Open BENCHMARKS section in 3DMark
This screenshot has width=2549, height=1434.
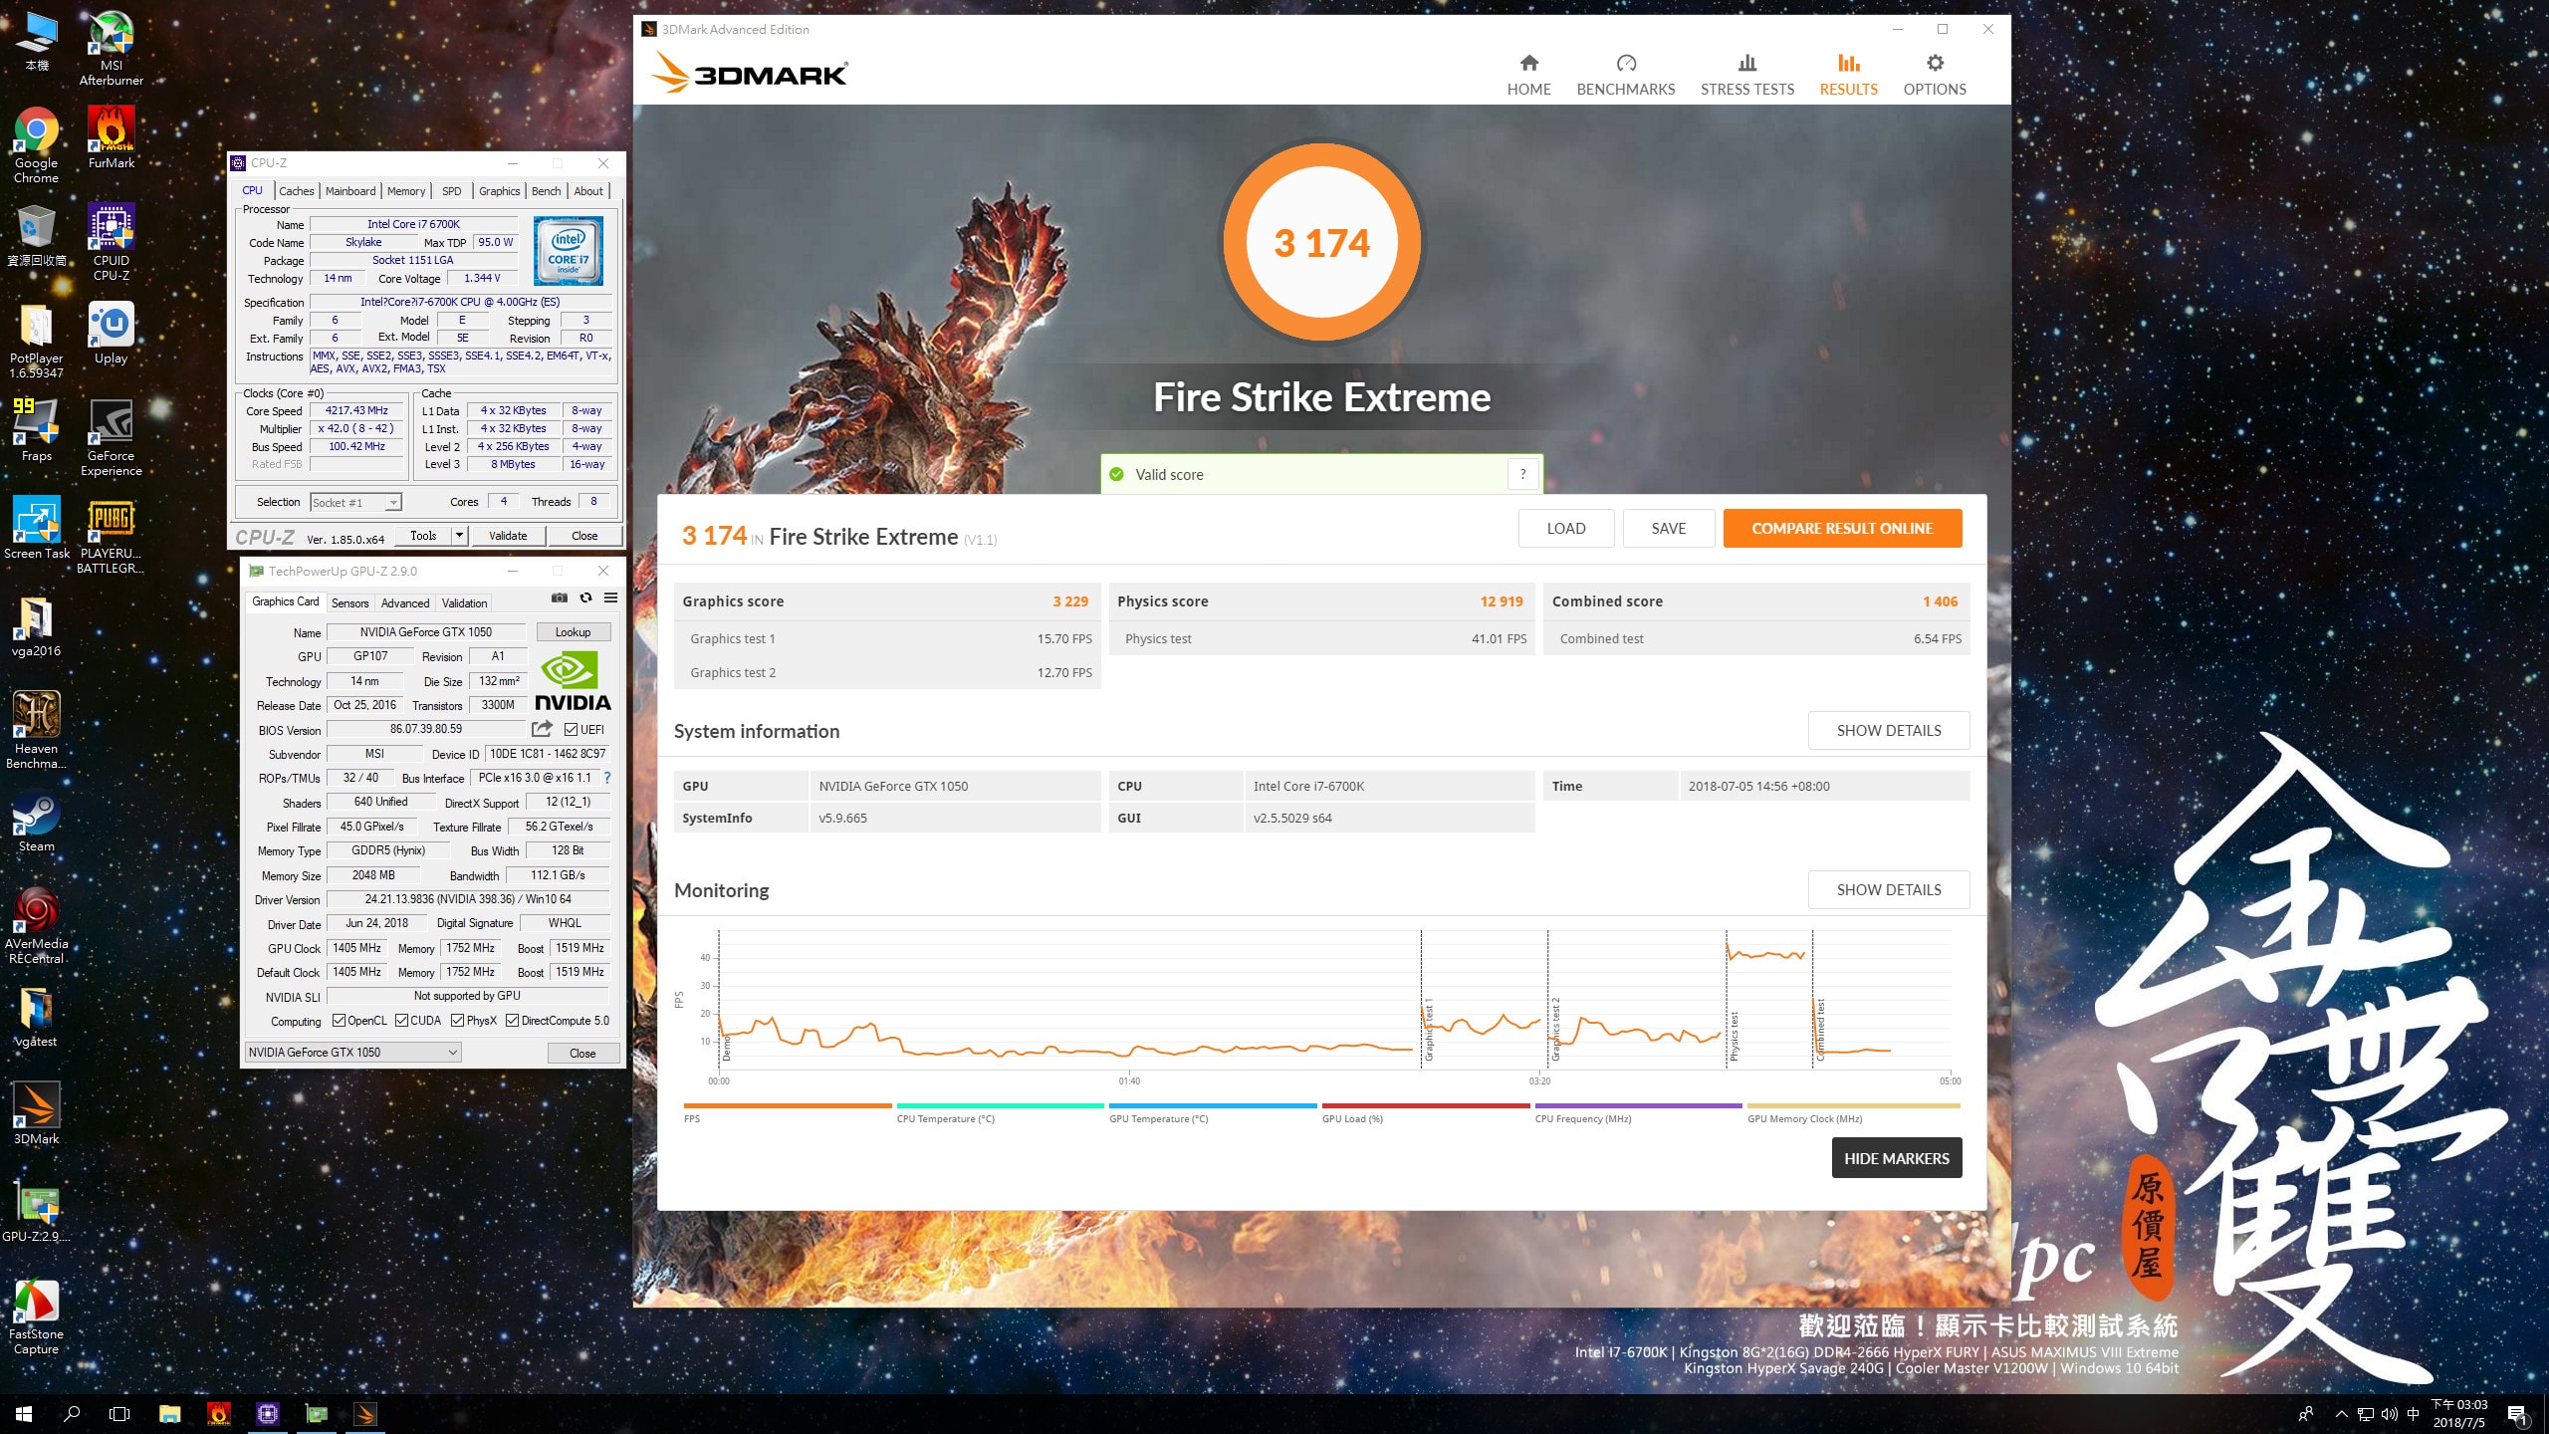(1625, 75)
